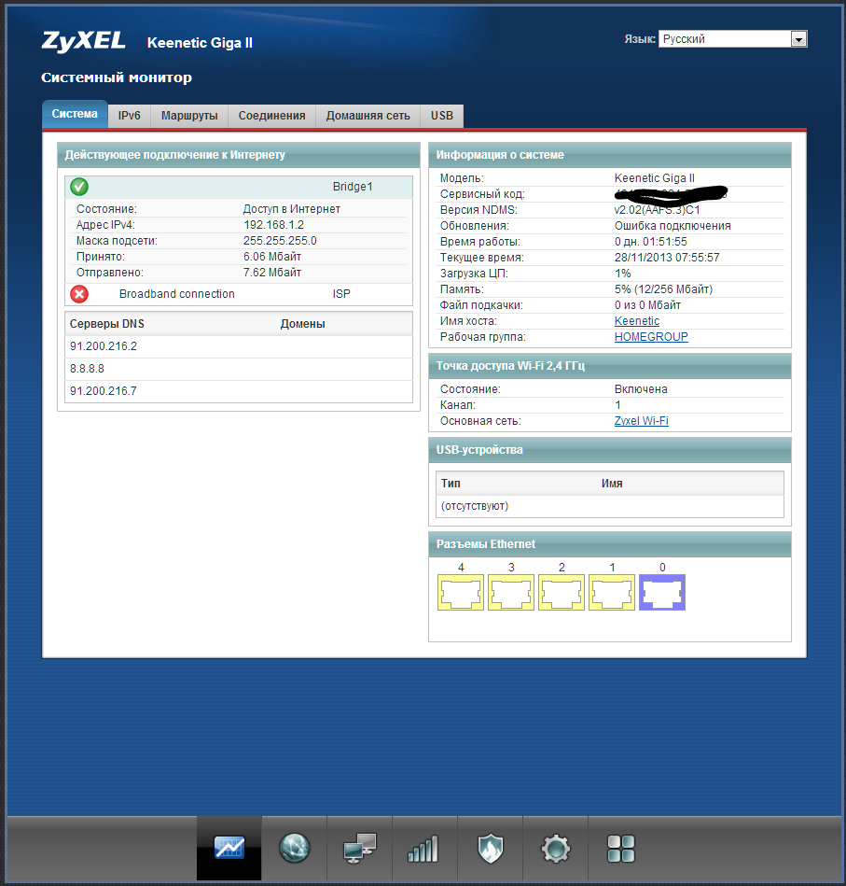Viewport: 846px width, 886px height.
Task: Click the Домены column header
Action: [303, 324]
